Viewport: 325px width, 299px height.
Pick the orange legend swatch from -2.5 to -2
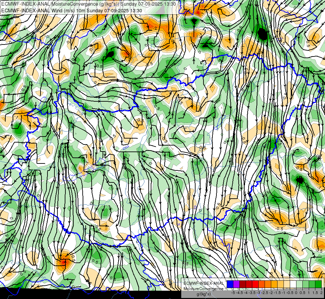pos(268,284)
